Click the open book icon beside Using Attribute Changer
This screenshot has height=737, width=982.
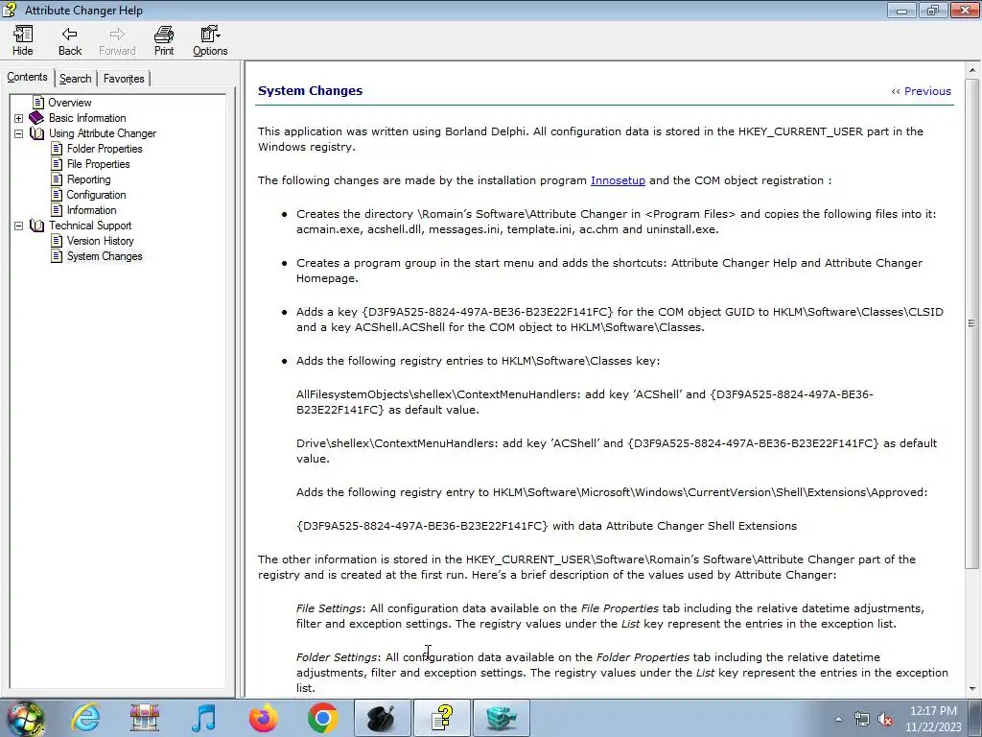37,133
